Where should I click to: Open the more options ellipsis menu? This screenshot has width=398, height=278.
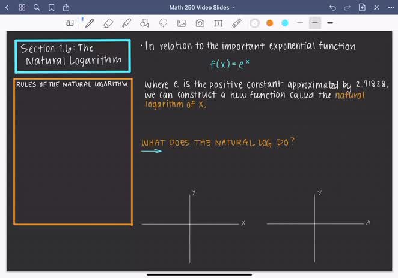390,7
